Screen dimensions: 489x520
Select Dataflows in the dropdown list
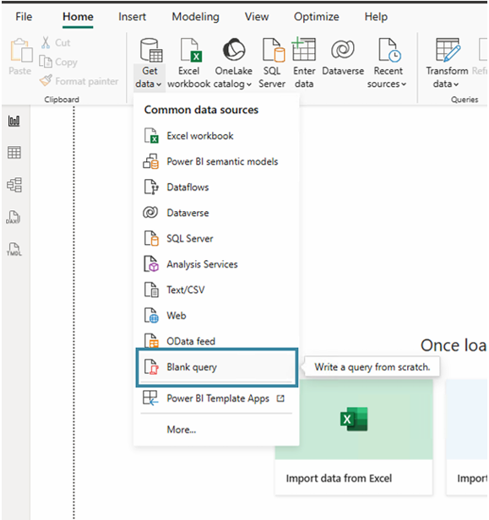coord(216,187)
